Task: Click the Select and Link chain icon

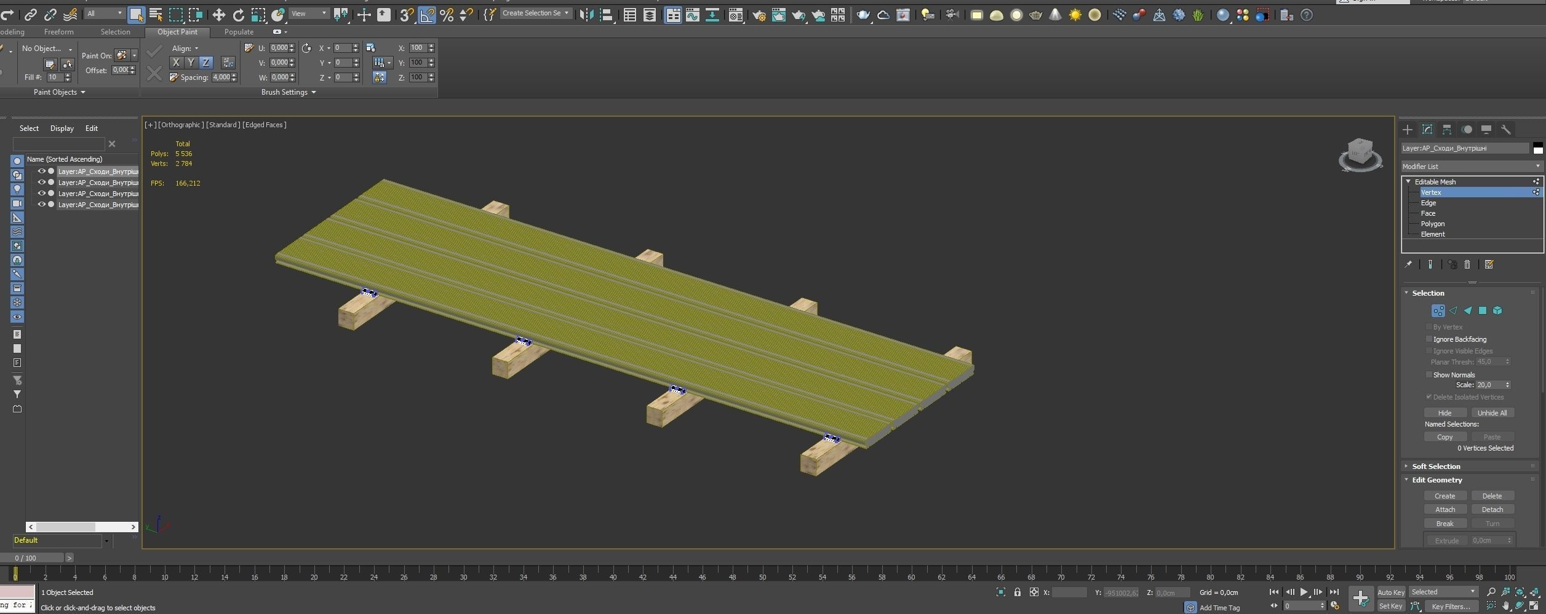Action: [x=30, y=15]
